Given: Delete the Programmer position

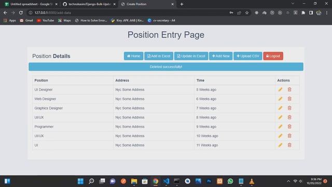Looking at the screenshot, I should point(289,127).
